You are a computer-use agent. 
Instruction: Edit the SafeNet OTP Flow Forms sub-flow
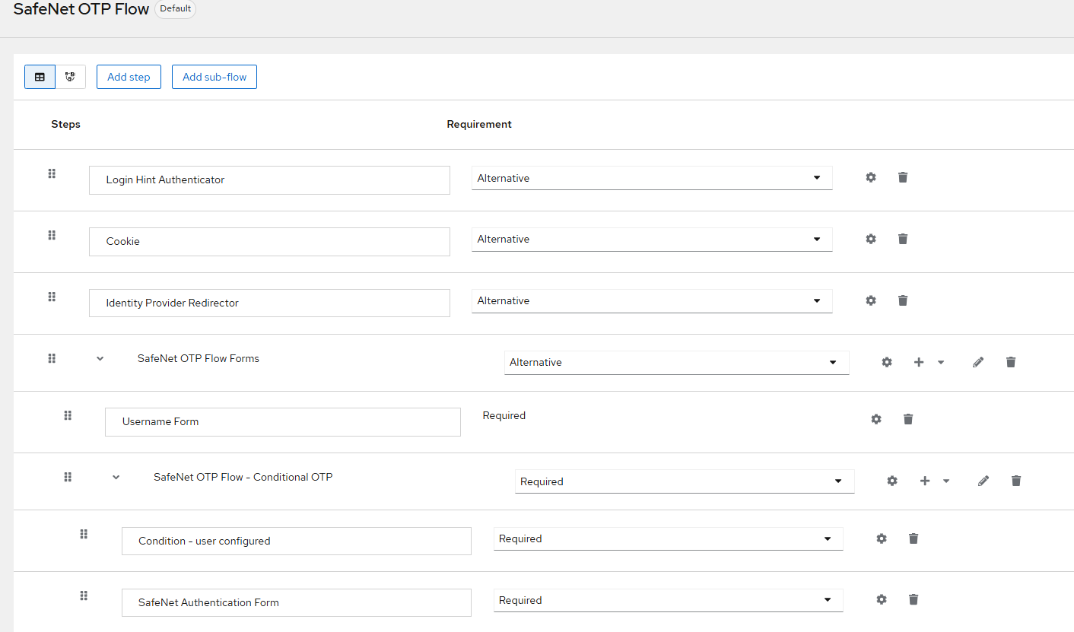[x=978, y=363]
